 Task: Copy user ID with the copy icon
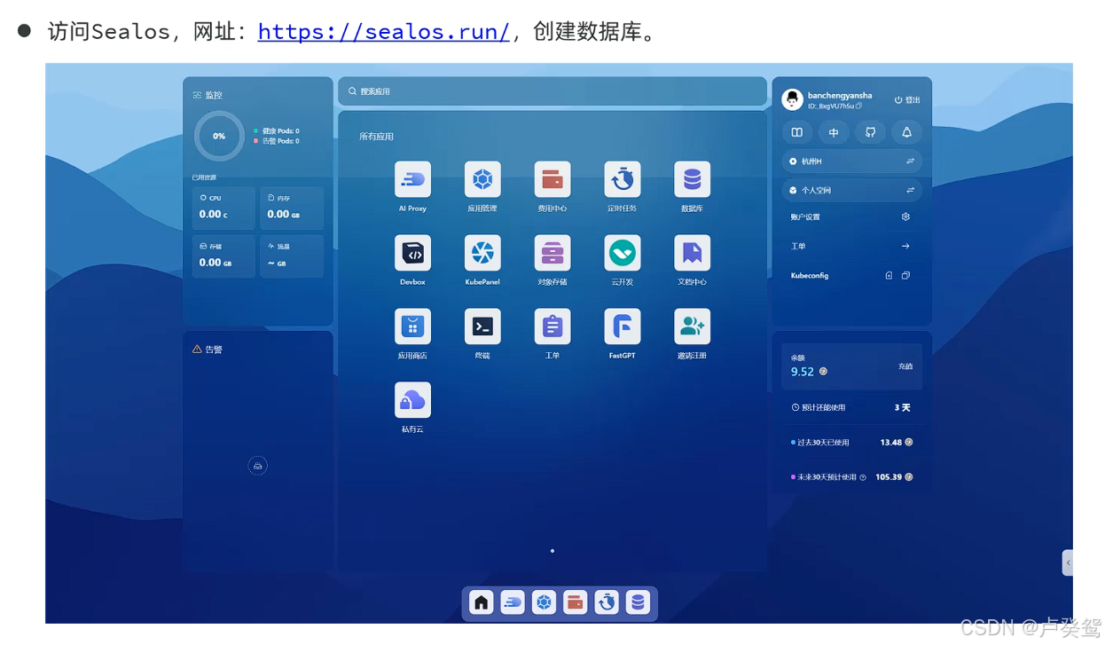(x=859, y=106)
